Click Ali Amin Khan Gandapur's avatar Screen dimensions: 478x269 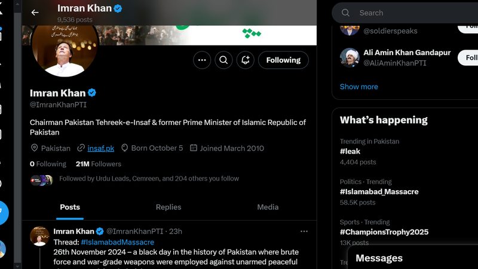click(x=350, y=57)
